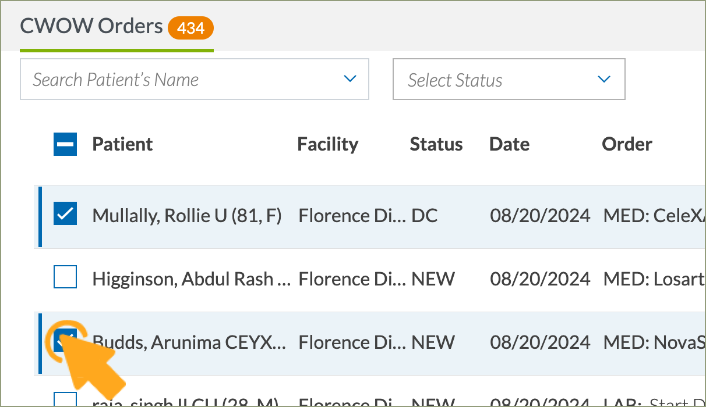Viewport: 706px width, 407px height.
Task: Check the raja, singh row checkbox
Action: (x=65, y=400)
